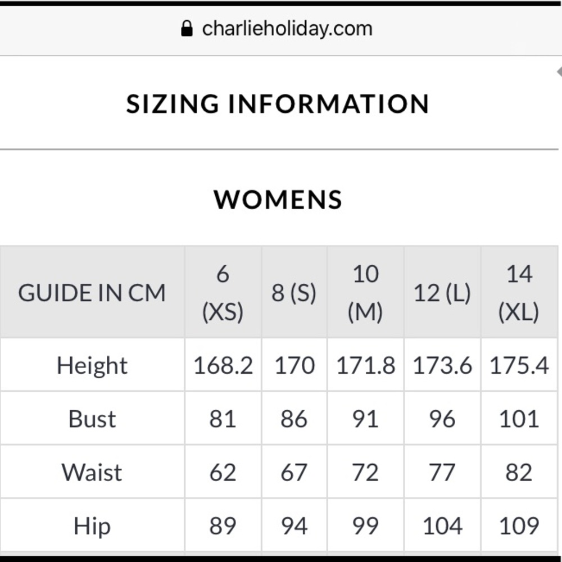Select the SIZING INFORMATION heading

point(278,103)
